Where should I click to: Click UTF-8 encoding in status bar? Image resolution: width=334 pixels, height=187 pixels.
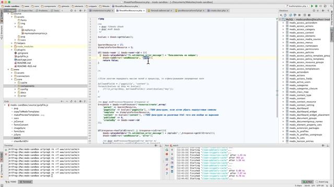pyautogui.click(x=320, y=185)
